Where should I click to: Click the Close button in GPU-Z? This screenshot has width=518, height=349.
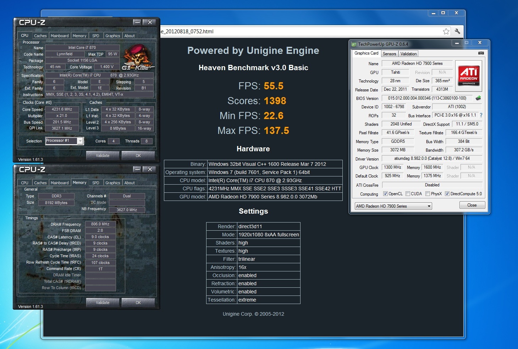472,205
